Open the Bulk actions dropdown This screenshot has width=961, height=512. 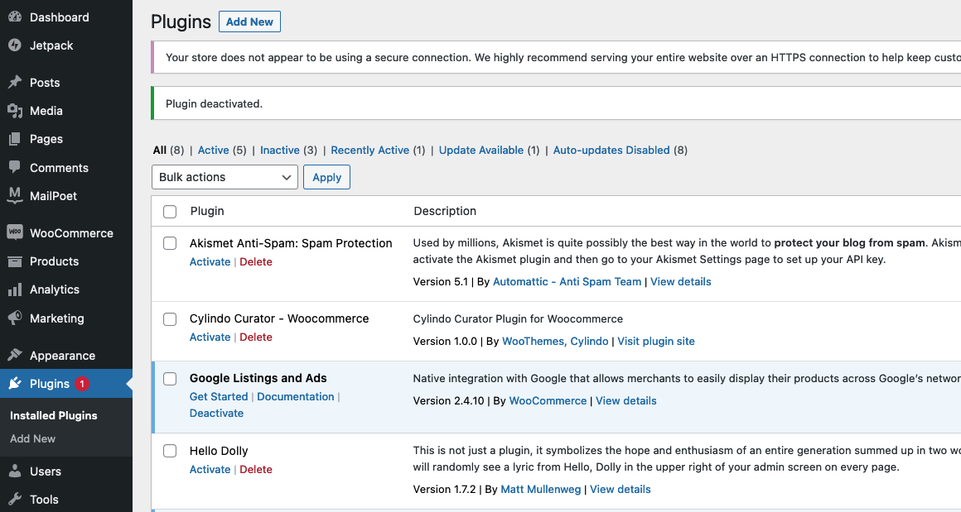pos(225,177)
